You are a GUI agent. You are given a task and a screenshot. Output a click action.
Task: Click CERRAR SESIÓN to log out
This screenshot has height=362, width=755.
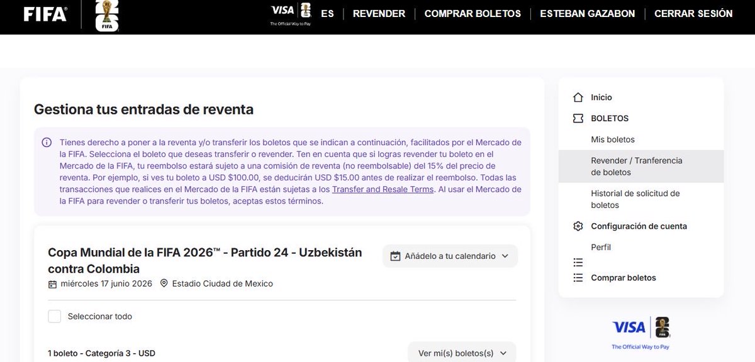click(x=693, y=13)
